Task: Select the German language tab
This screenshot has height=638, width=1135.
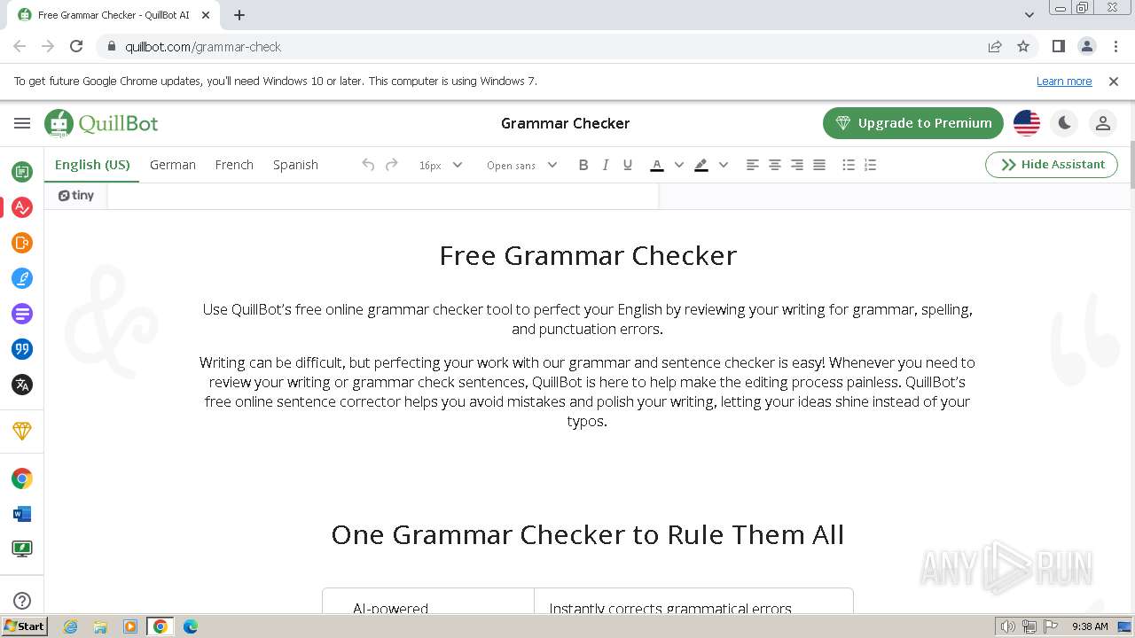Action: (x=173, y=165)
